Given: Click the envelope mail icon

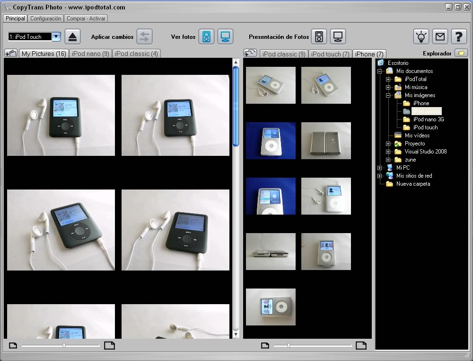Looking at the screenshot, I should (440, 37).
